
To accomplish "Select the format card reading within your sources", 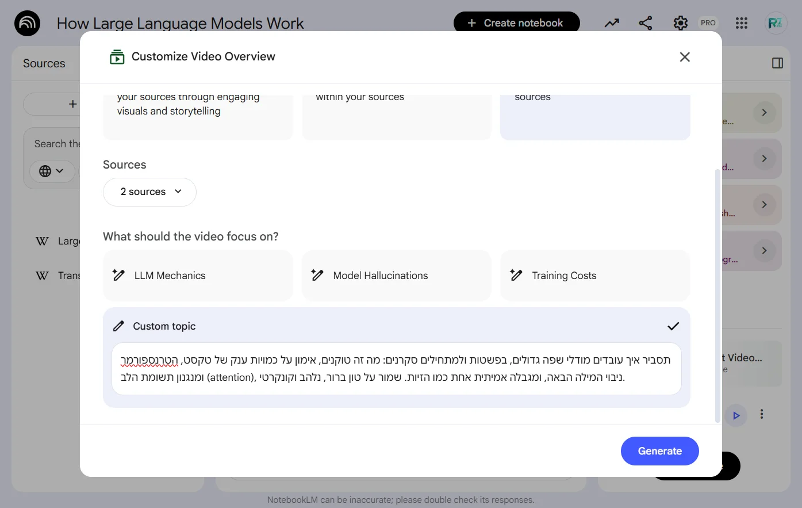I will [x=397, y=117].
